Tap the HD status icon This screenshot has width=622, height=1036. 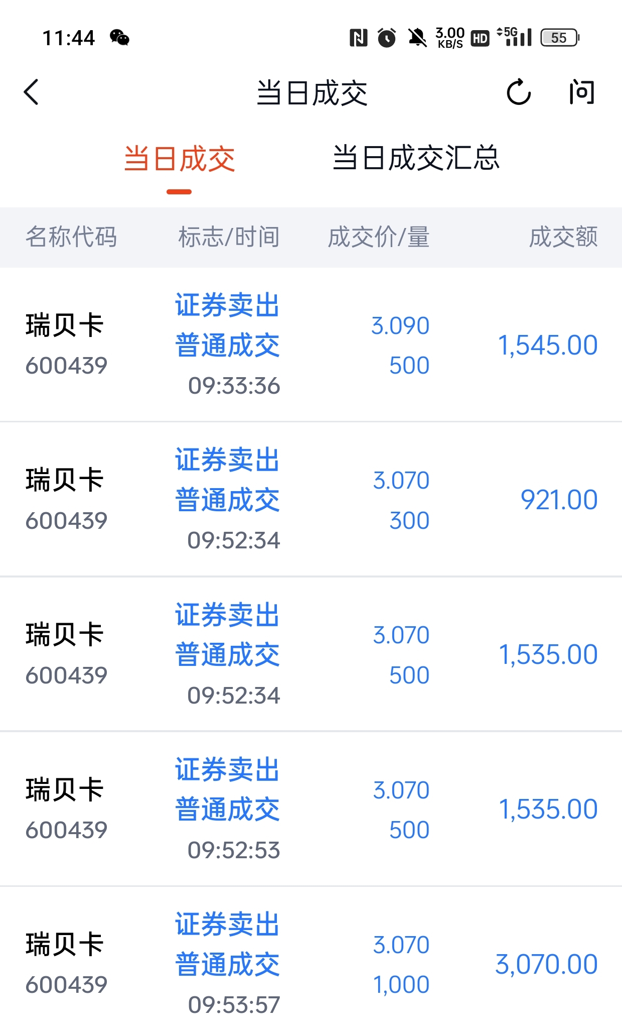[x=480, y=38]
